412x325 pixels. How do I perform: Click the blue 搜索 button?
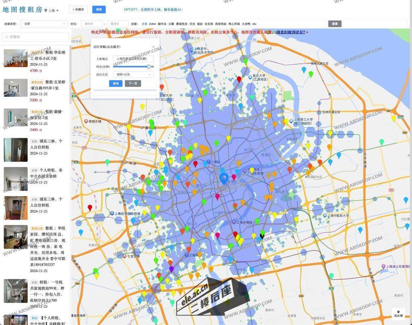tap(99, 10)
